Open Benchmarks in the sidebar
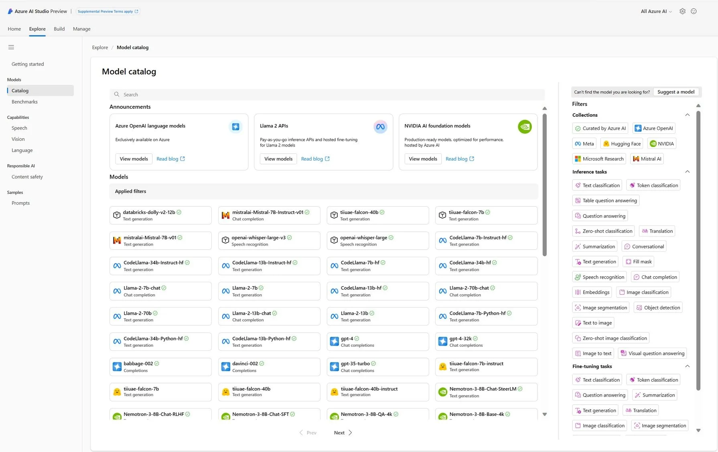This screenshot has width=718, height=452. click(24, 102)
